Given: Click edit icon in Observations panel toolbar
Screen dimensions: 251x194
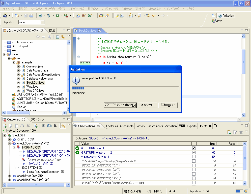Looking at the screenshot, I should click(x=235, y=132).
